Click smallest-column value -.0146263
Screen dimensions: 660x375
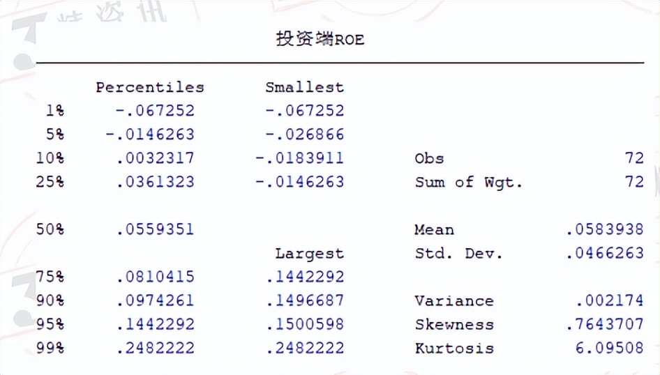tap(300, 182)
